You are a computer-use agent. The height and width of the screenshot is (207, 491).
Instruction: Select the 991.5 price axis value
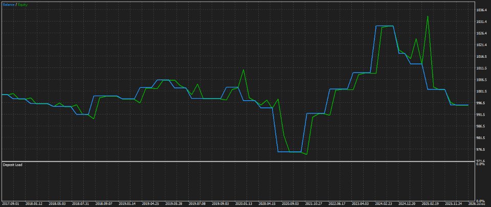(x=482, y=114)
